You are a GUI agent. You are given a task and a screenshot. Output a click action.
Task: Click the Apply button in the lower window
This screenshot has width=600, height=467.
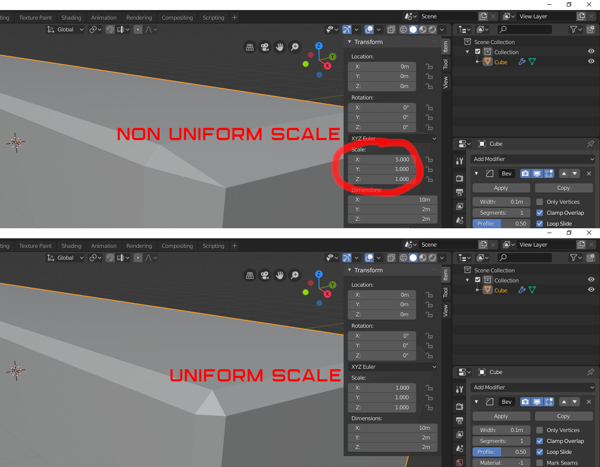point(501,416)
